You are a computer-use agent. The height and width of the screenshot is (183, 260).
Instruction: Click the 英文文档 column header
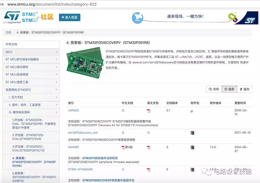pyautogui.click(x=153, y=103)
